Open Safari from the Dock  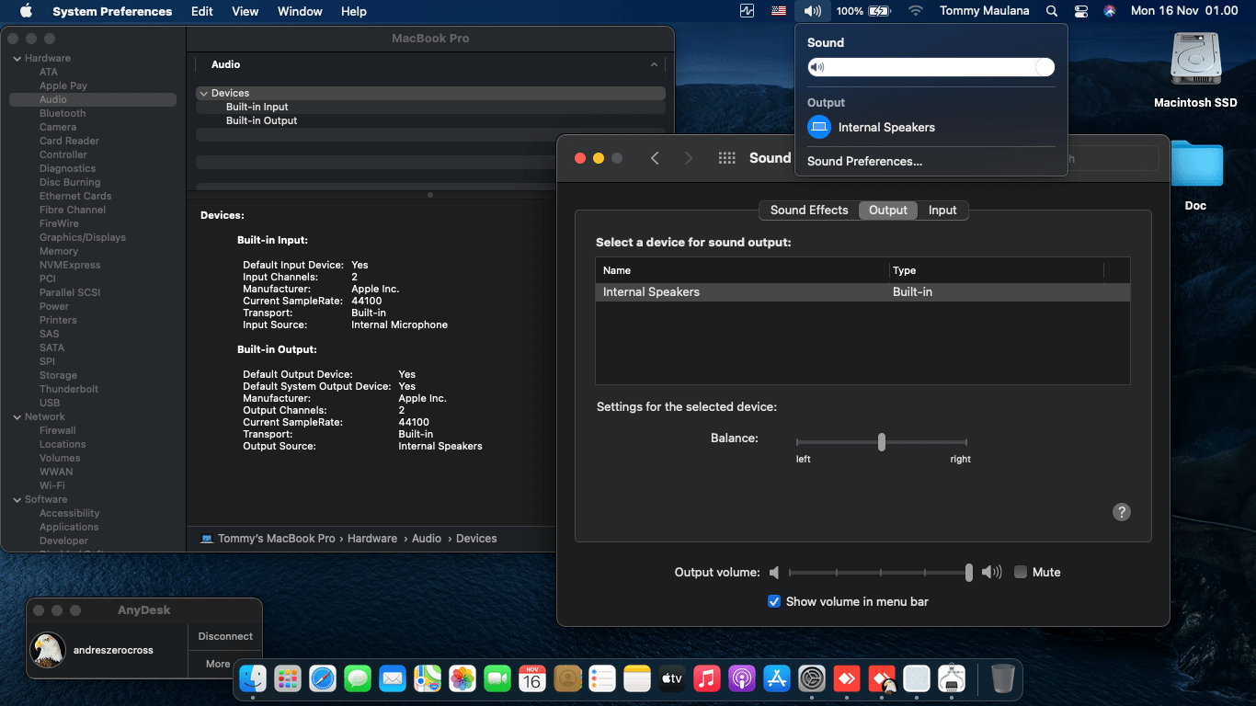point(323,679)
